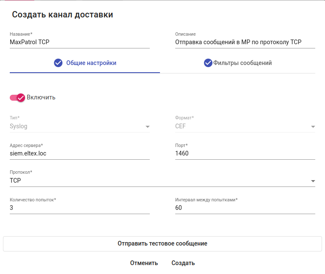This screenshot has height=274, width=325.
Task: Click the Отменить button
Action: click(144, 263)
